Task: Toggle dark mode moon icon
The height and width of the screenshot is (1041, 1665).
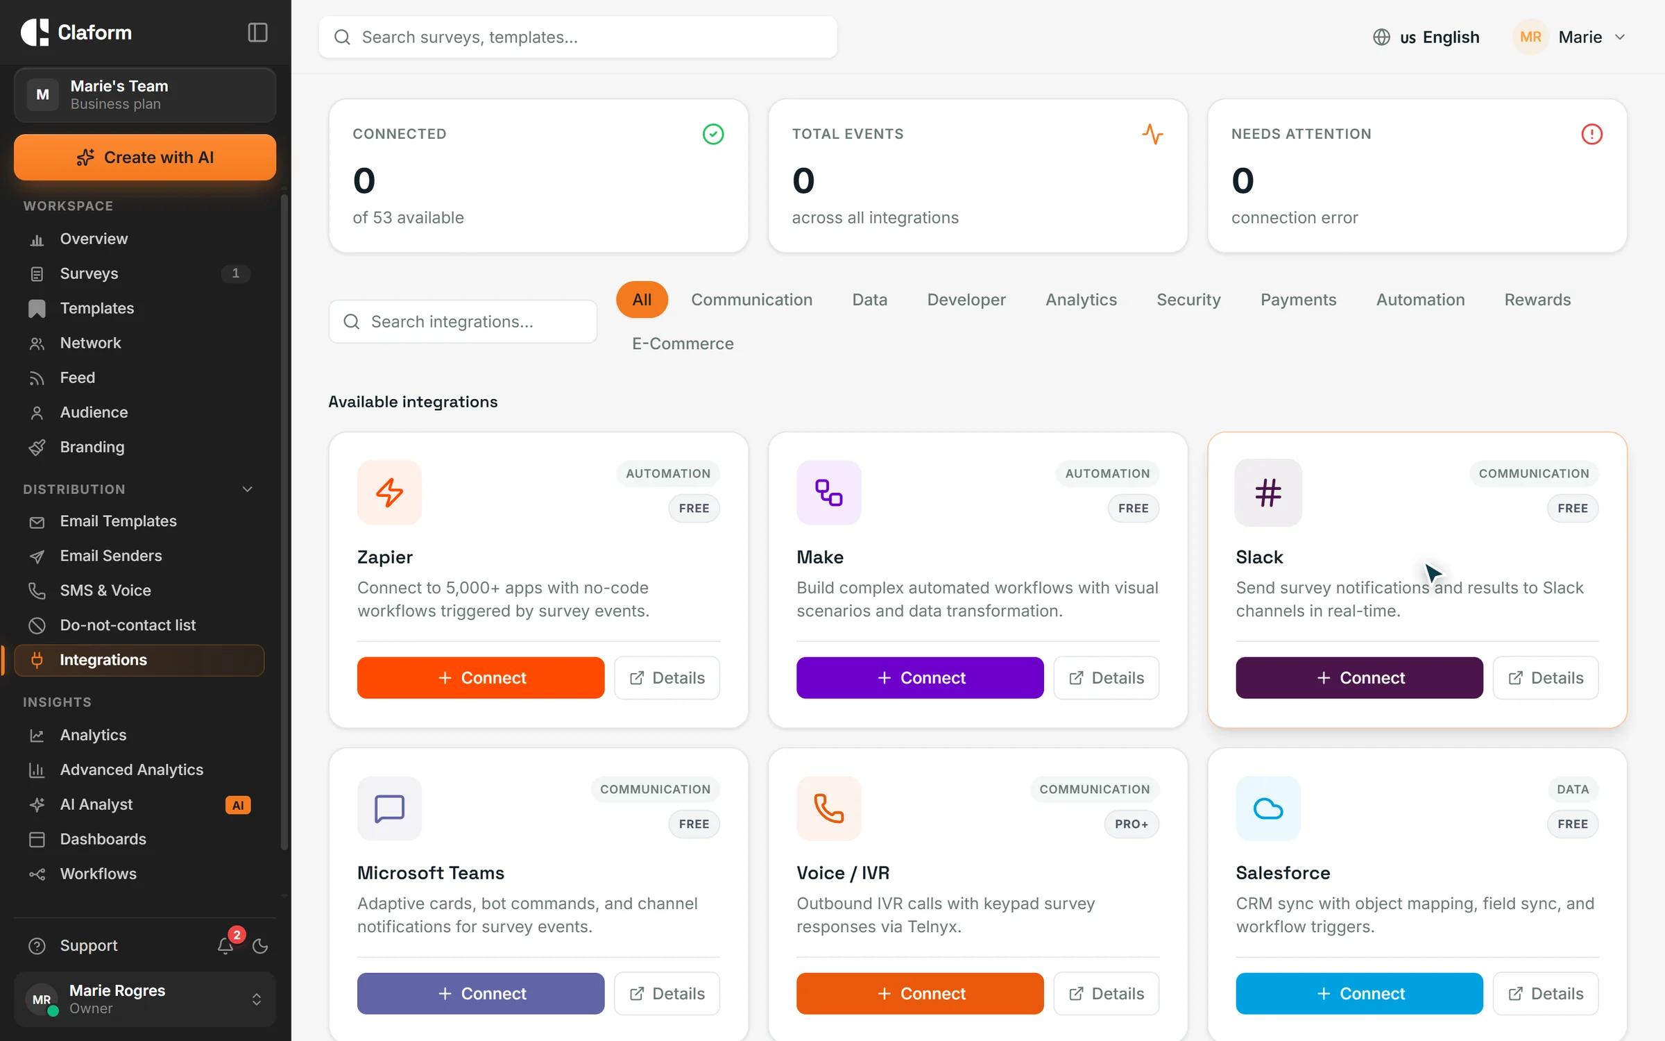Action: (260, 946)
